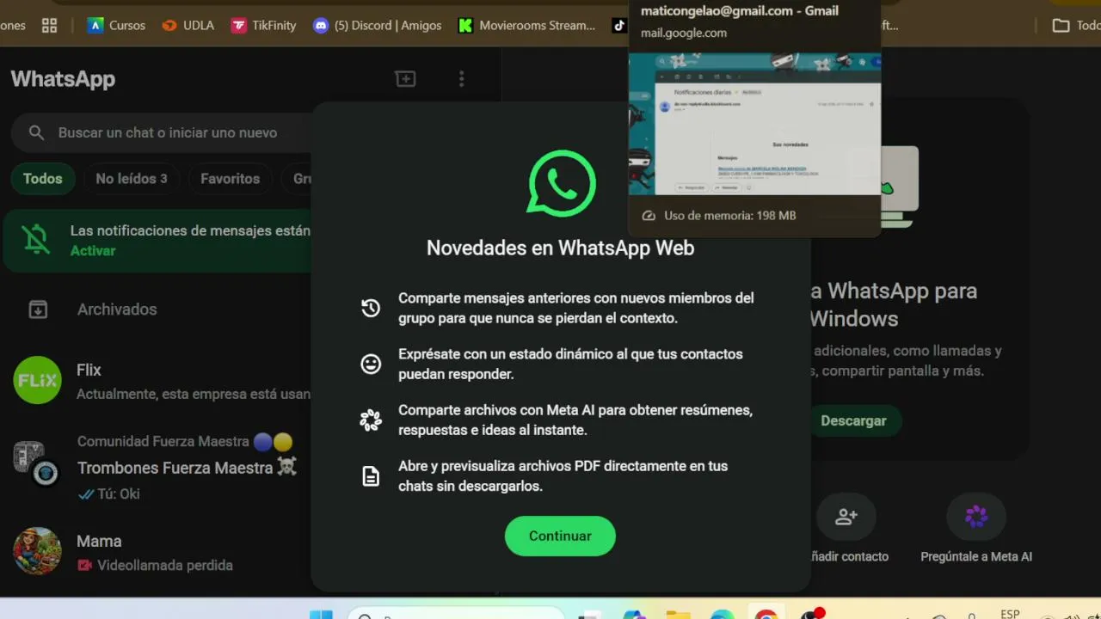Open the TikFinity bookmark
The width and height of the screenshot is (1101, 619).
[264, 25]
